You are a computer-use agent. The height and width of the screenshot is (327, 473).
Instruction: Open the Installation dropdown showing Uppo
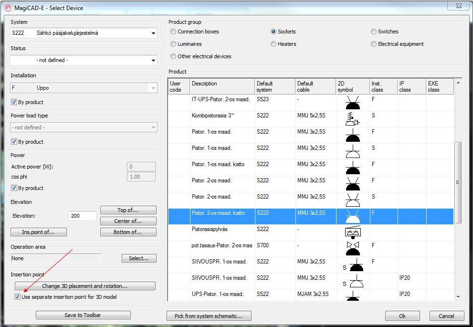84,88
